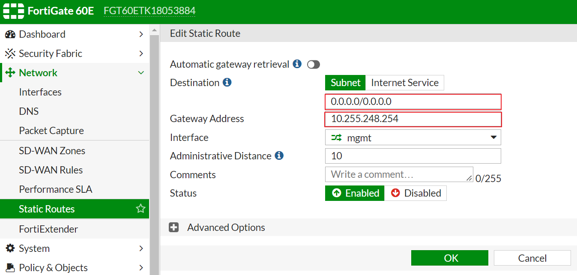The height and width of the screenshot is (275, 577).
Task: Click the Administrative Distance info icon
Action: (279, 156)
